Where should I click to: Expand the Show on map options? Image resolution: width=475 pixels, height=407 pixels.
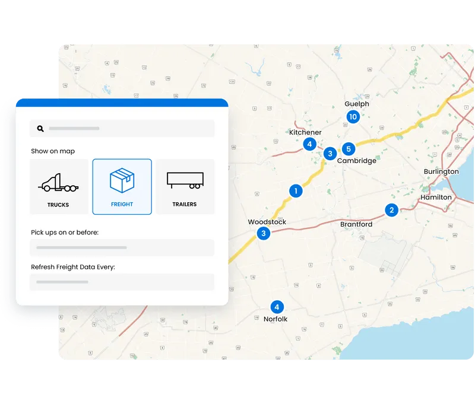pos(53,151)
